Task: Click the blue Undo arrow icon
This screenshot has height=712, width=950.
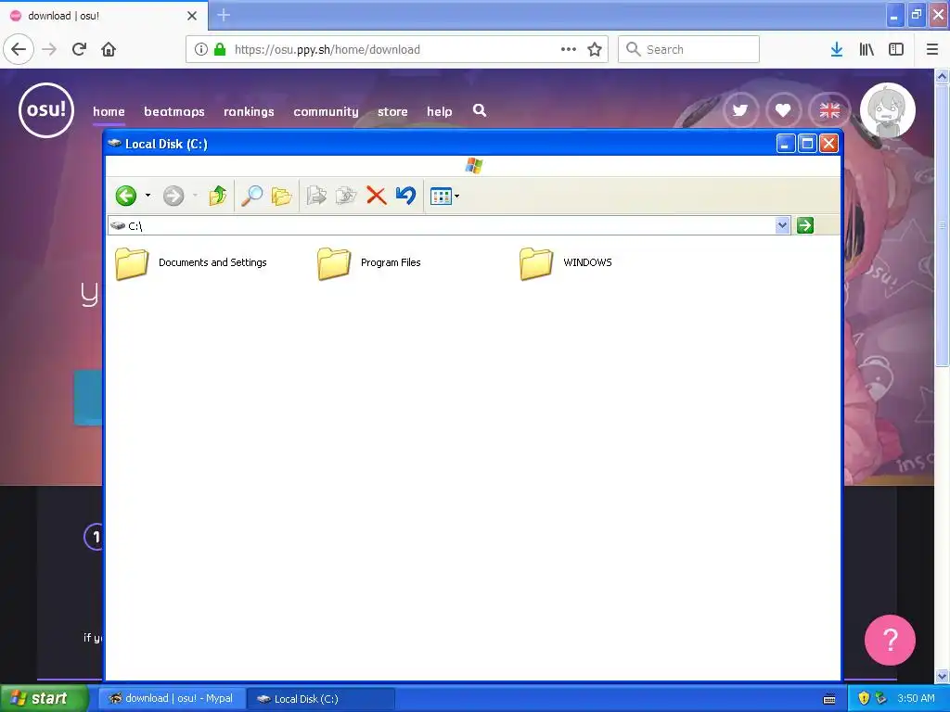Action: [x=405, y=196]
